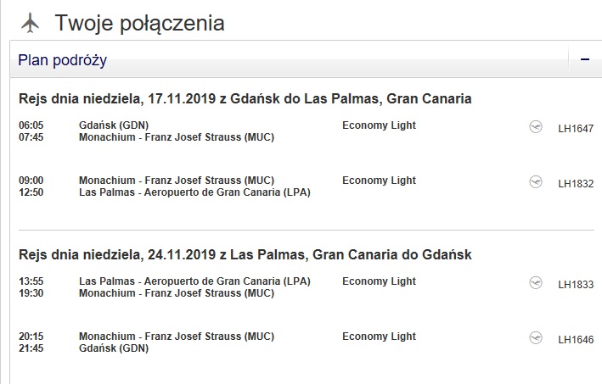Viewport: 602px width, 384px height.
Task: Click return heading dated 24.11.2019
Action: [x=245, y=255]
